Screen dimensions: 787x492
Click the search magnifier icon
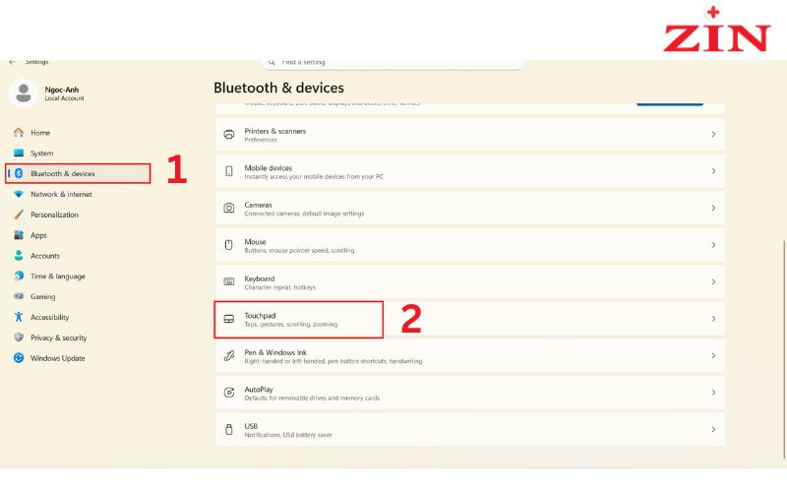[x=272, y=62]
